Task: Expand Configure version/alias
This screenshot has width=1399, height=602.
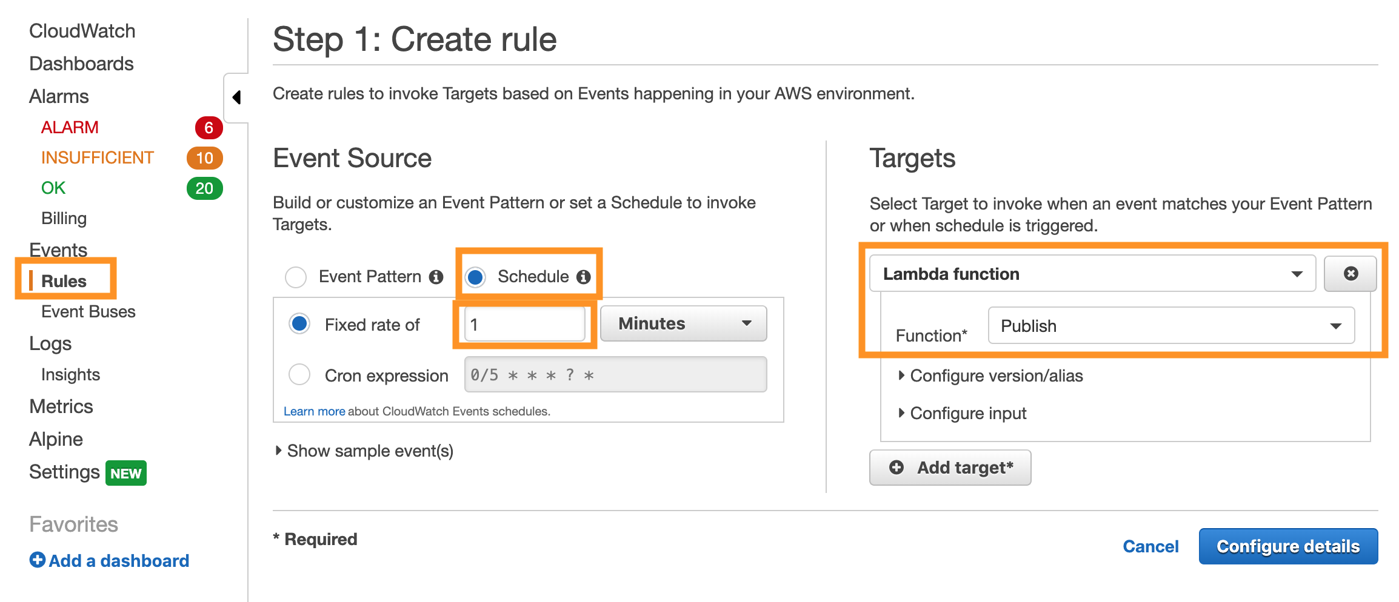Action: [x=990, y=375]
